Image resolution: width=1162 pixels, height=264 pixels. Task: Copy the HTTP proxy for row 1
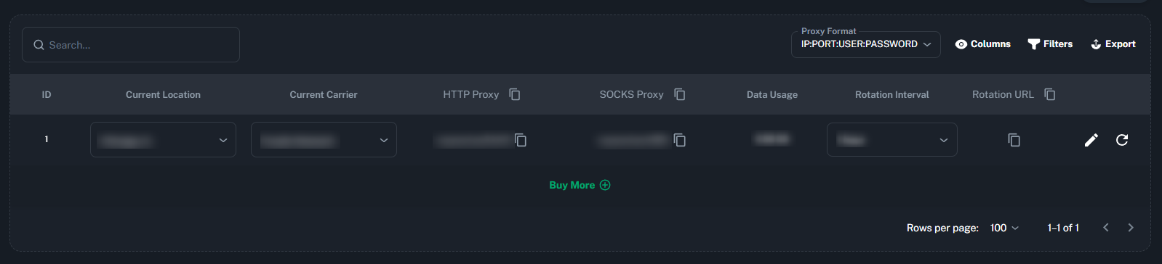tap(521, 140)
